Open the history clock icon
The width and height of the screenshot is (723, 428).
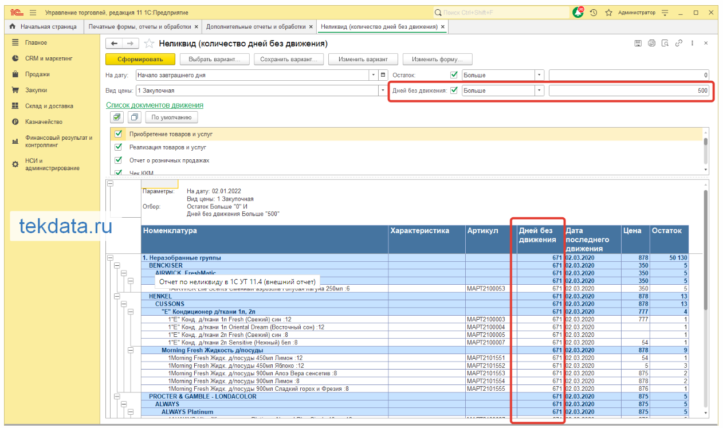594,12
